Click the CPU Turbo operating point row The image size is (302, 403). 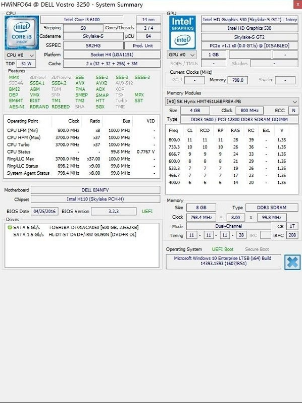point(81,145)
